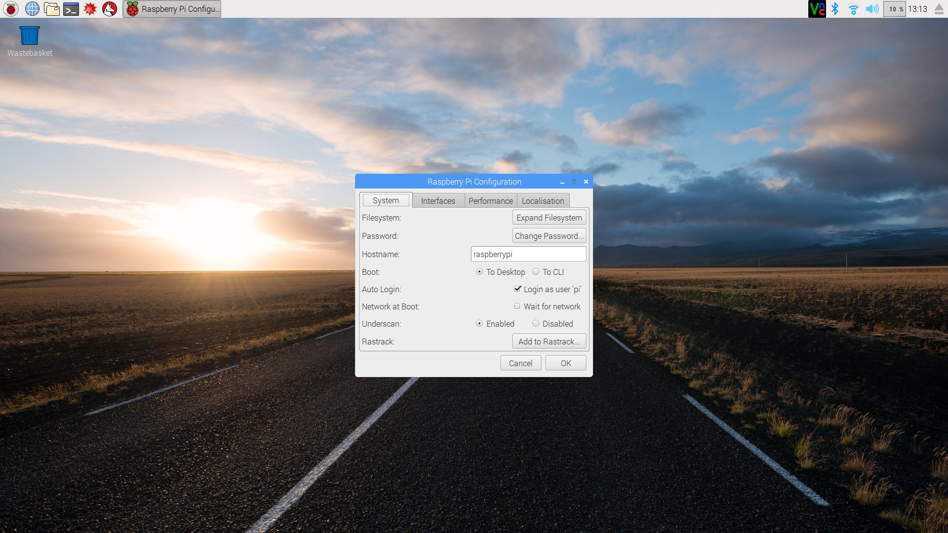948x533 pixels.
Task: Open the Localisation tab
Action: [x=543, y=201]
